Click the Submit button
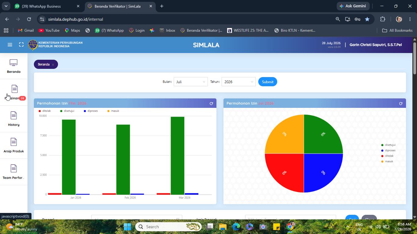This screenshot has width=417, height=234. 268,82
